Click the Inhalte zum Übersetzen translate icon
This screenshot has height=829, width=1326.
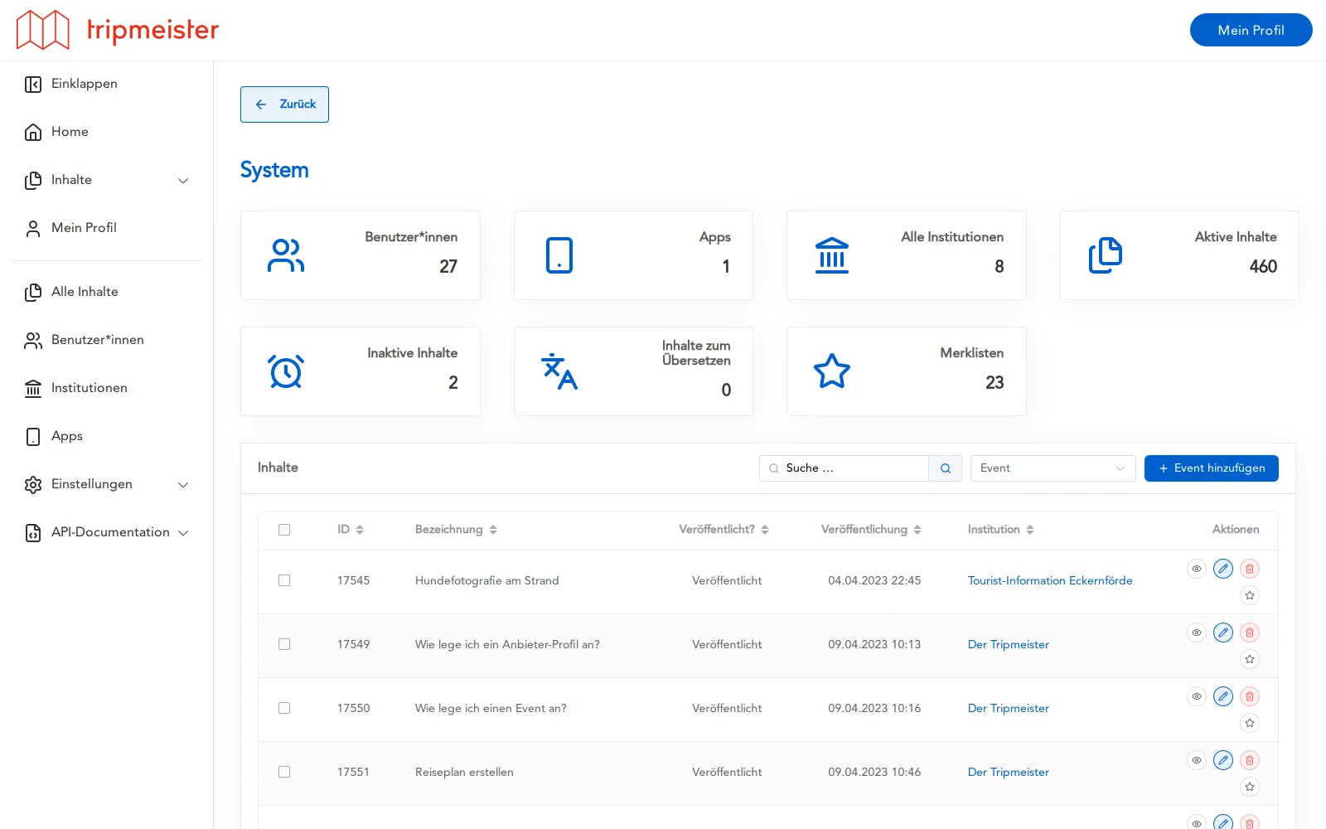(x=559, y=371)
